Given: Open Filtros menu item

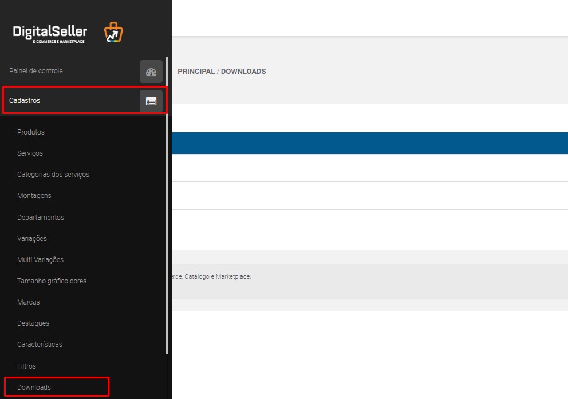Looking at the screenshot, I should 26,366.
